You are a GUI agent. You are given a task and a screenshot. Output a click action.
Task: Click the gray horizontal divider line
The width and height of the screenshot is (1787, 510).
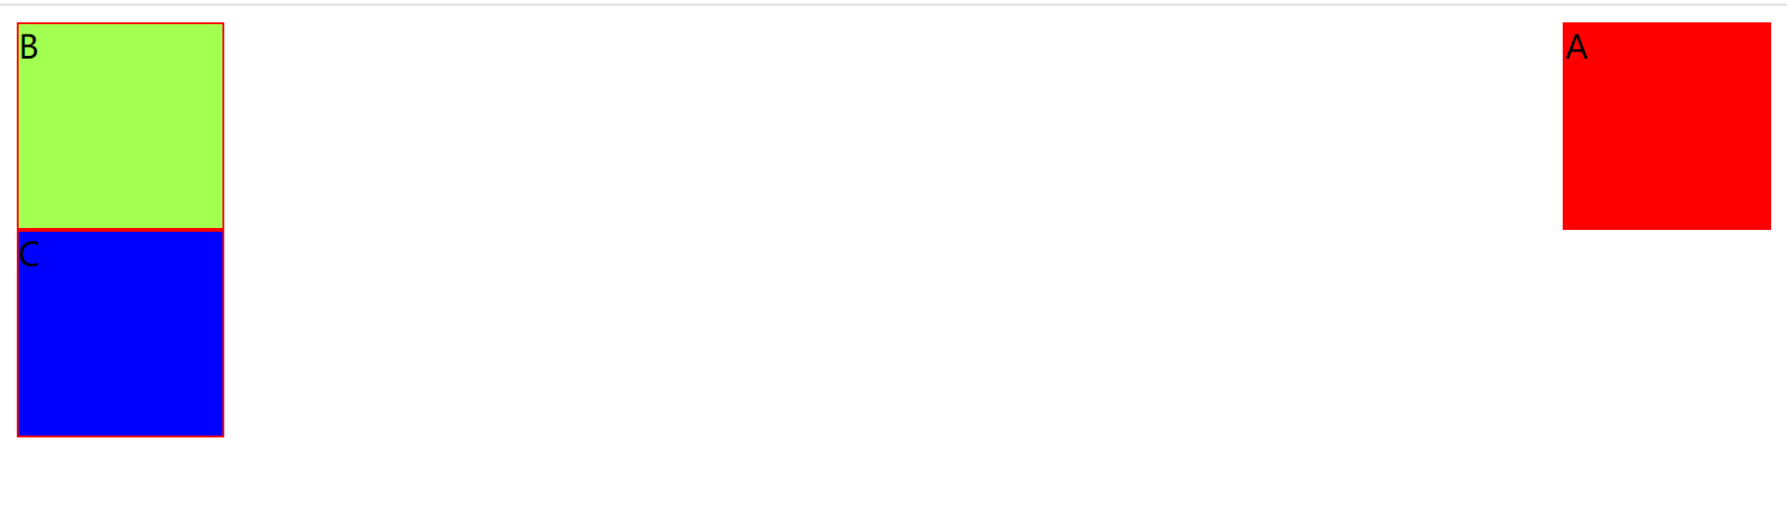coord(893,5)
